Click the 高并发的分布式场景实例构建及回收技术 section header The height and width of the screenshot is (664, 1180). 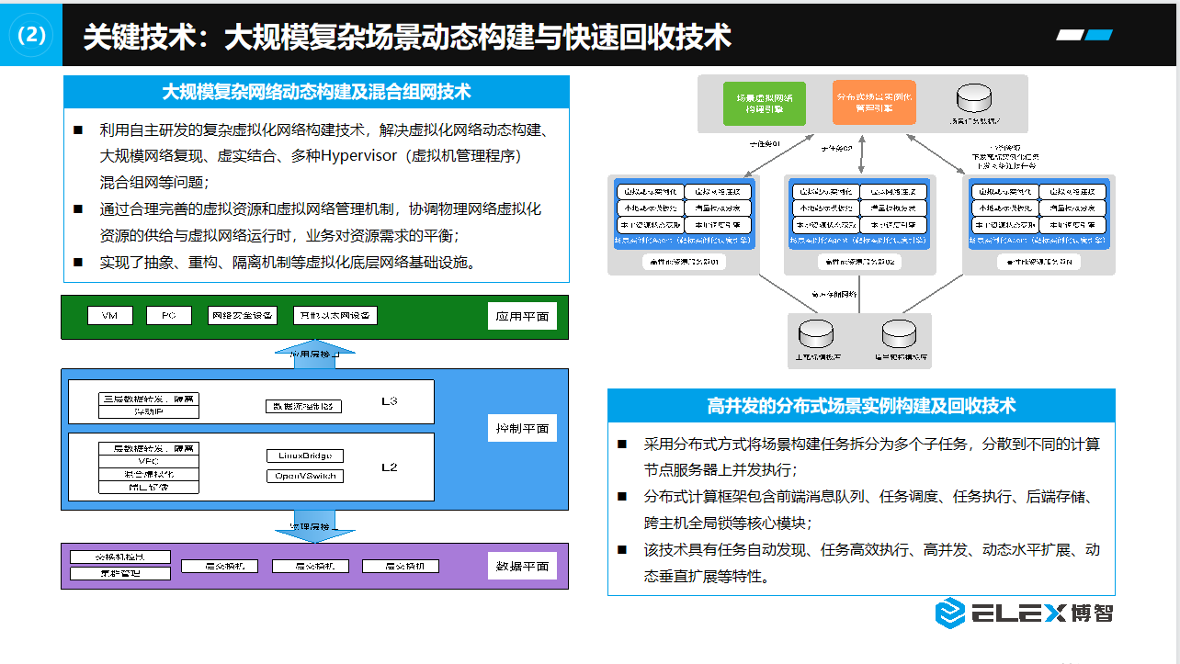click(861, 406)
